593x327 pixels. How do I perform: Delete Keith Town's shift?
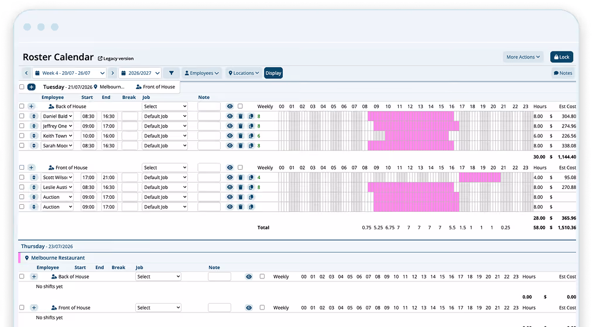(x=240, y=136)
